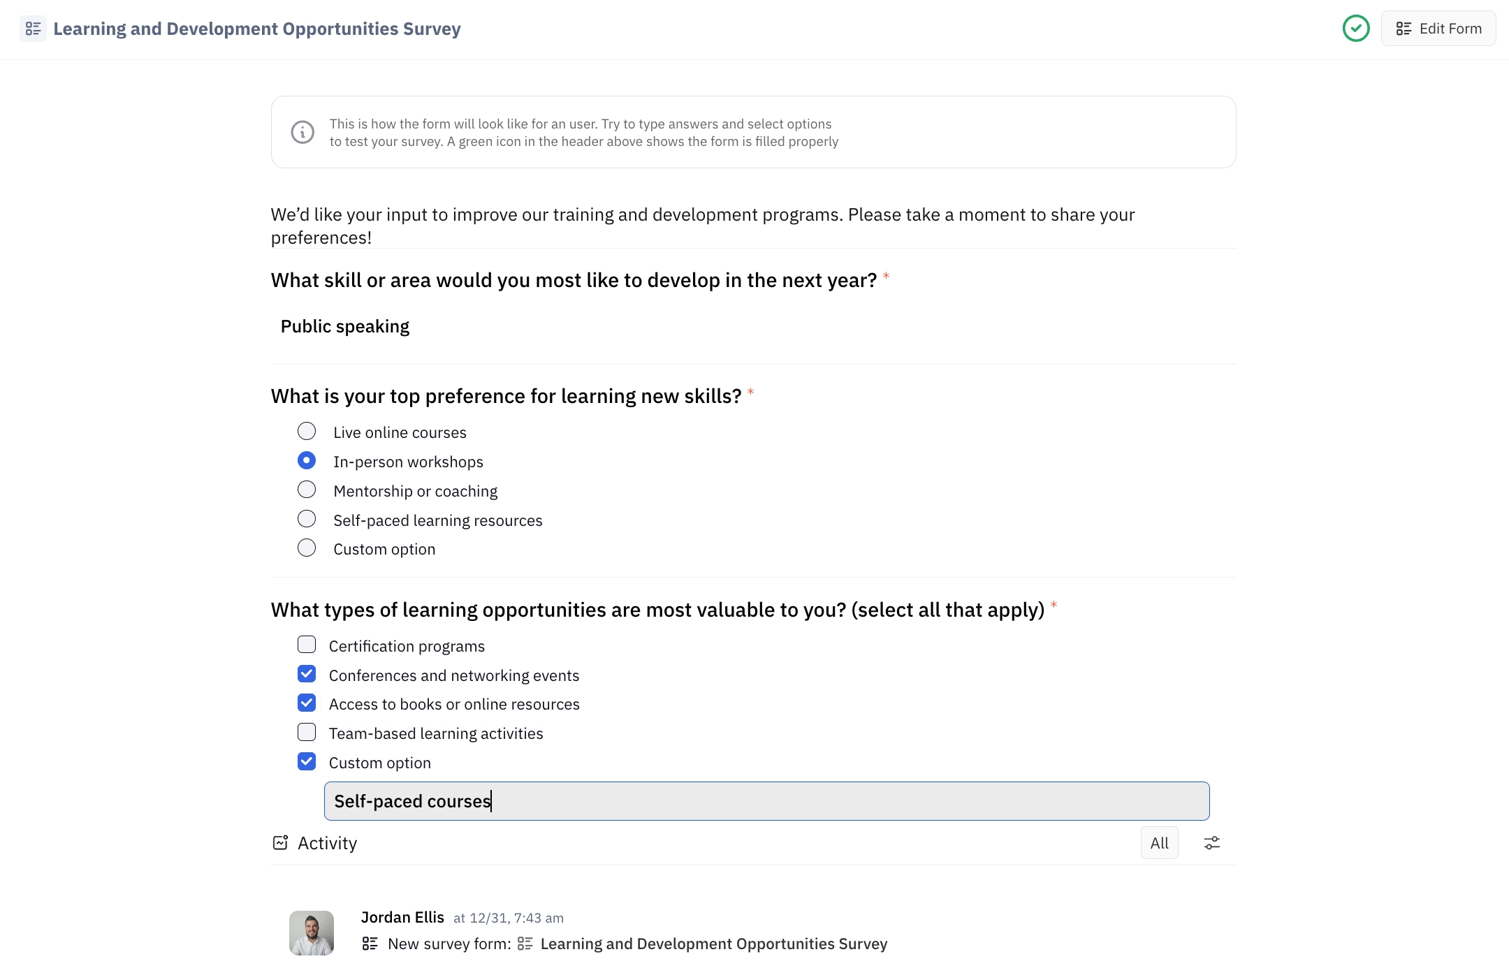
Task: Click the "Edit Form" button
Action: point(1438,29)
